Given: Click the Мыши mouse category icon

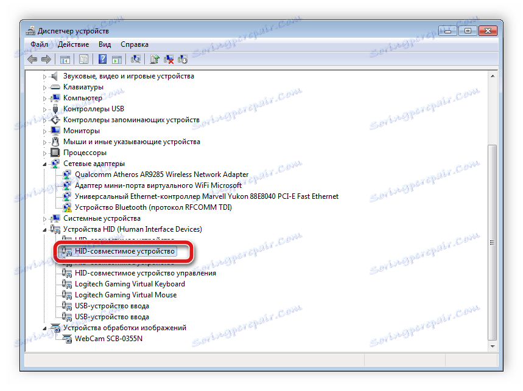Looking at the screenshot, I should pyautogui.click(x=55, y=142).
